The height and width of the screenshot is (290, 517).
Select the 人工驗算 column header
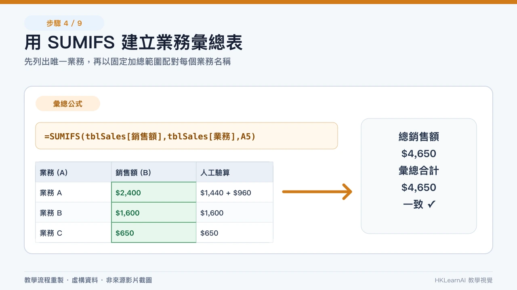coord(235,172)
